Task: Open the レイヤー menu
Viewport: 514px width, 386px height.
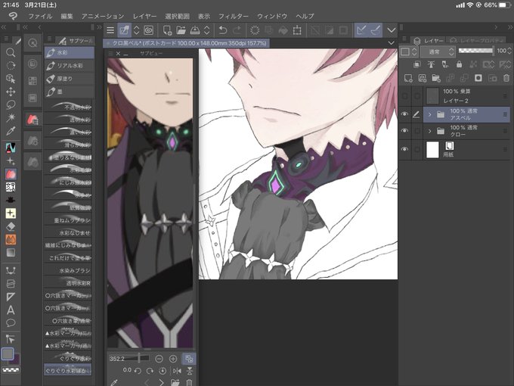Action: pos(144,16)
